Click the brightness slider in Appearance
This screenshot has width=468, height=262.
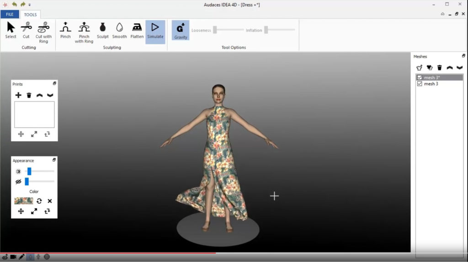(x=29, y=171)
